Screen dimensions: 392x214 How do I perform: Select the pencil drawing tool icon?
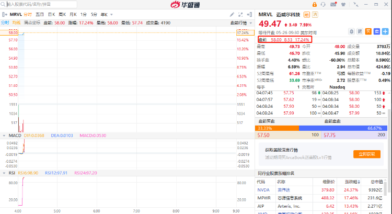[232, 14]
